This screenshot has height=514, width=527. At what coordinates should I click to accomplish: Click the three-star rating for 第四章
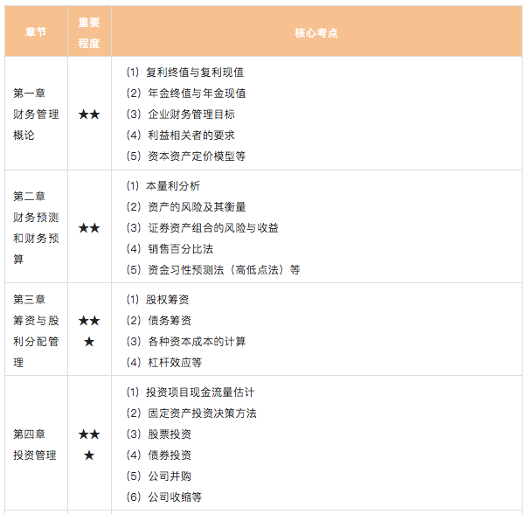(x=89, y=445)
